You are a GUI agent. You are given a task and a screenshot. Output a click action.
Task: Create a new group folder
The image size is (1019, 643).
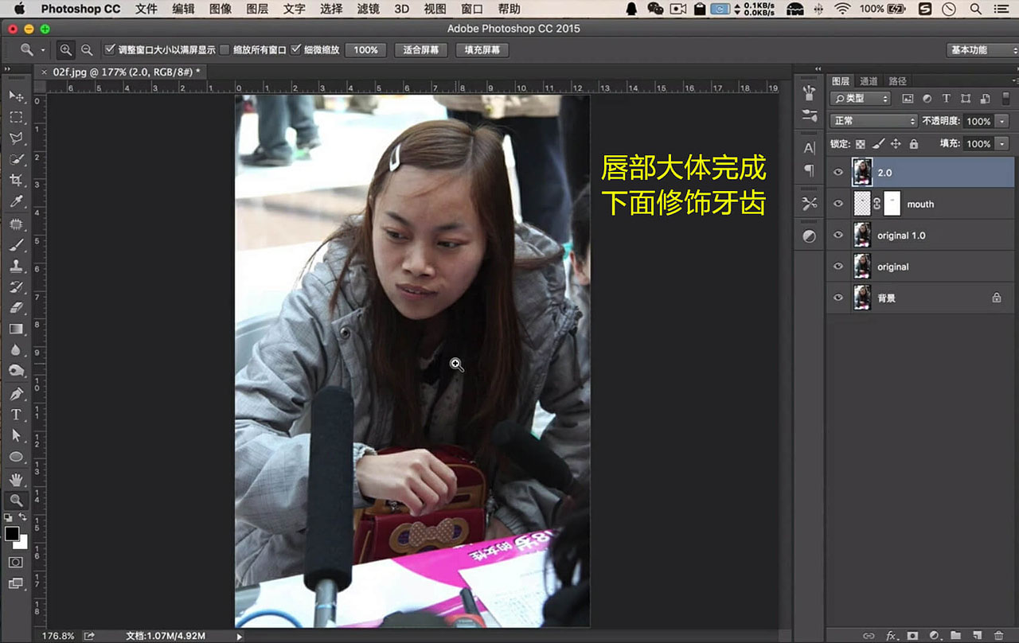[955, 636]
